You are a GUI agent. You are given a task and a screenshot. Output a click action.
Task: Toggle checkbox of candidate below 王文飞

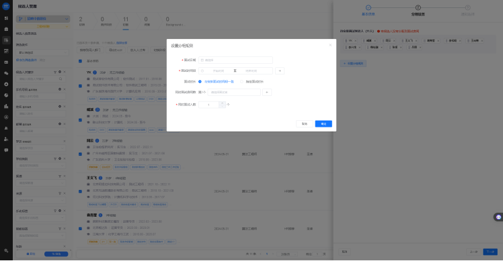pos(80,229)
